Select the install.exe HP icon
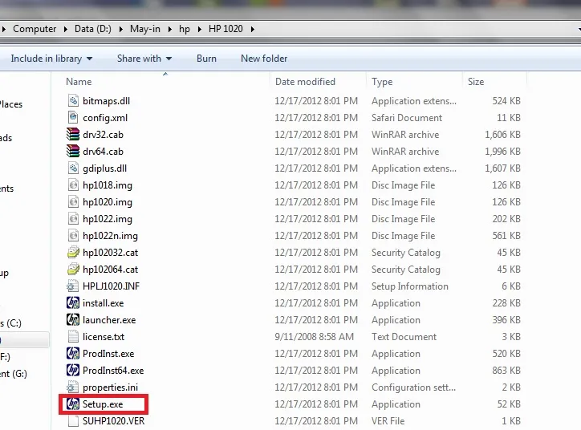The width and height of the screenshot is (581, 430). (73, 303)
